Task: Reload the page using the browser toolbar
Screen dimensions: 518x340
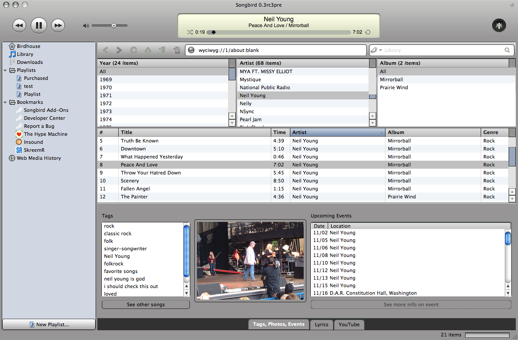Action: (133, 50)
